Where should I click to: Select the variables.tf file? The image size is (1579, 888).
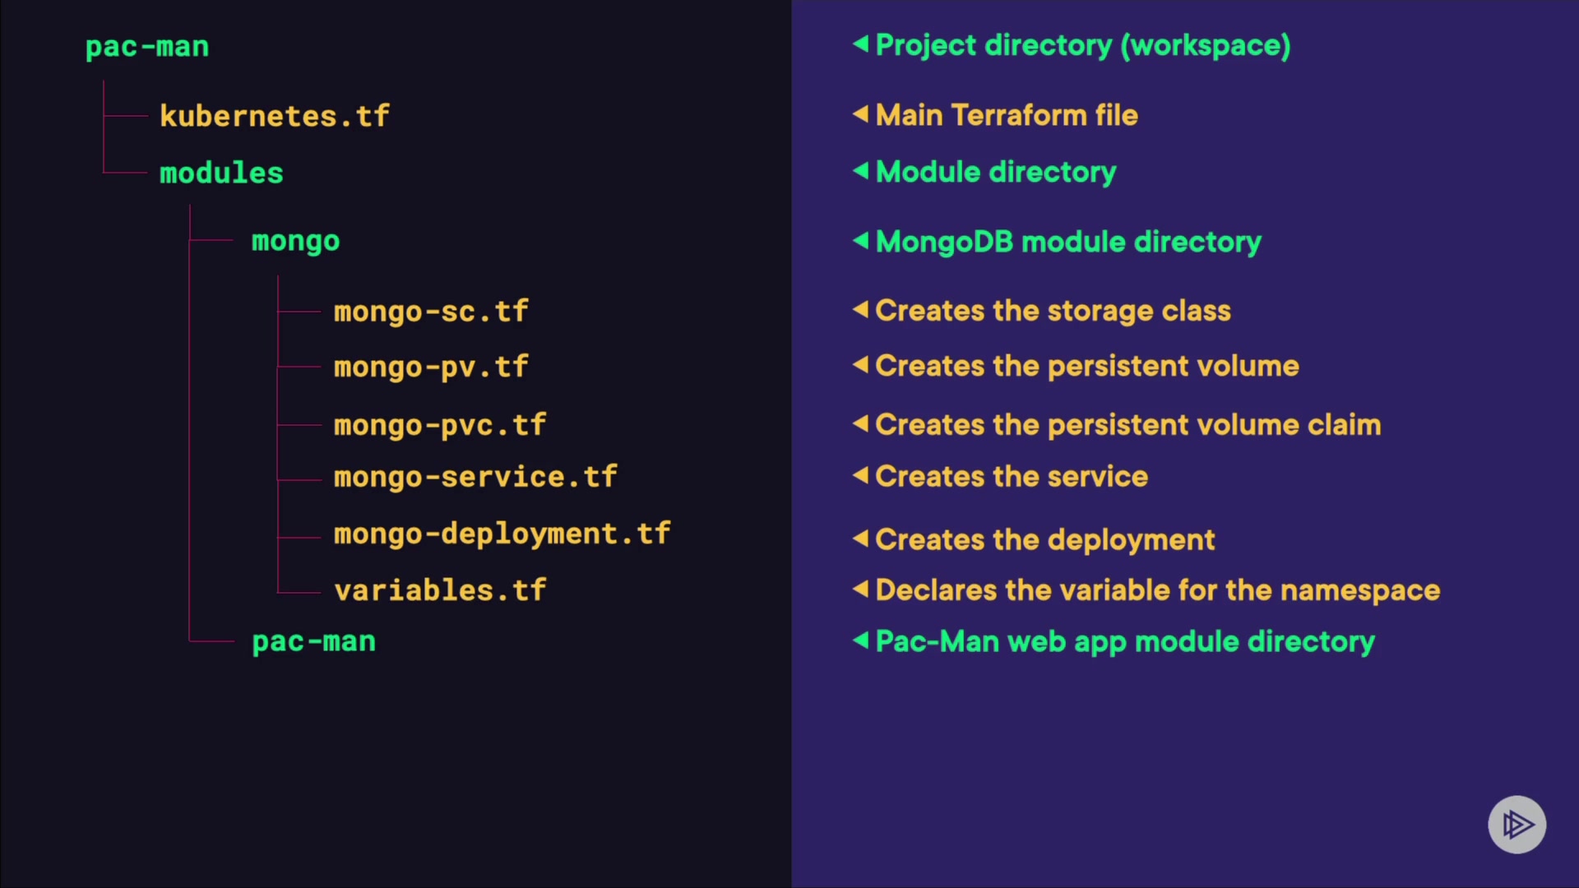[439, 590]
